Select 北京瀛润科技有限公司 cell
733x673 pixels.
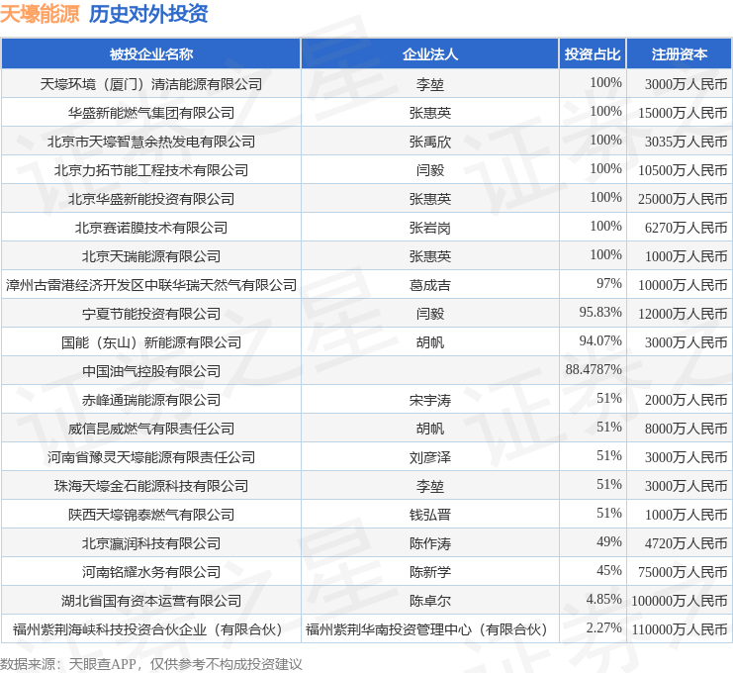coord(151,543)
